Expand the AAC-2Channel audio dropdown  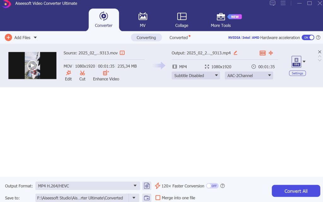click(249, 75)
